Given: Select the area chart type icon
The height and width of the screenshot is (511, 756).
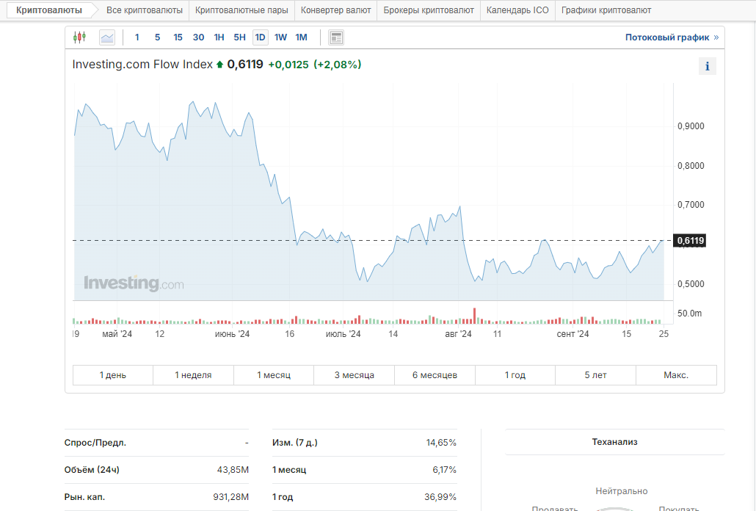Looking at the screenshot, I should tap(107, 37).
